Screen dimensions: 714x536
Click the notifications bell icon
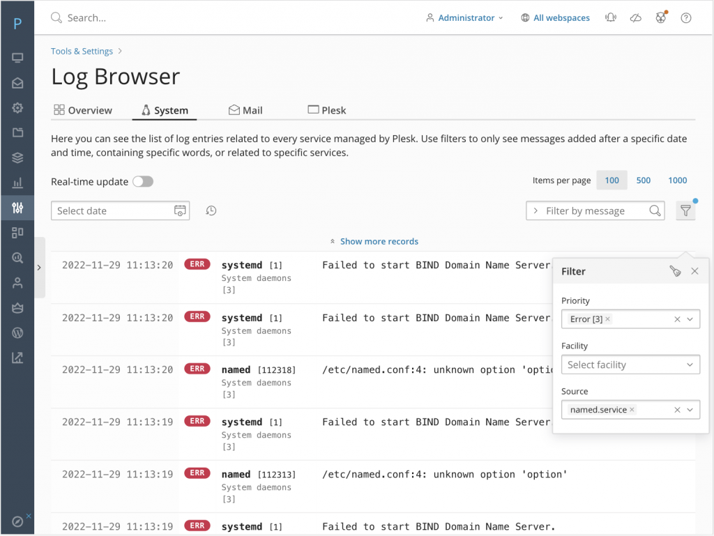coord(610,17)
